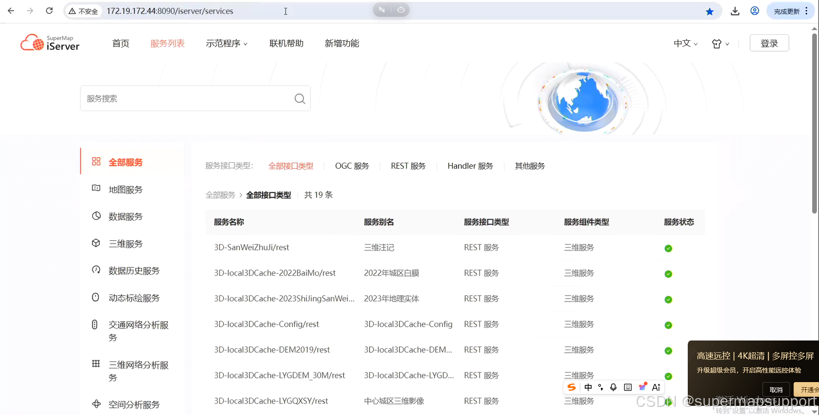Click the browser address bar URL
The height and width of the screenshot is (415, 819).
point(170,11)
